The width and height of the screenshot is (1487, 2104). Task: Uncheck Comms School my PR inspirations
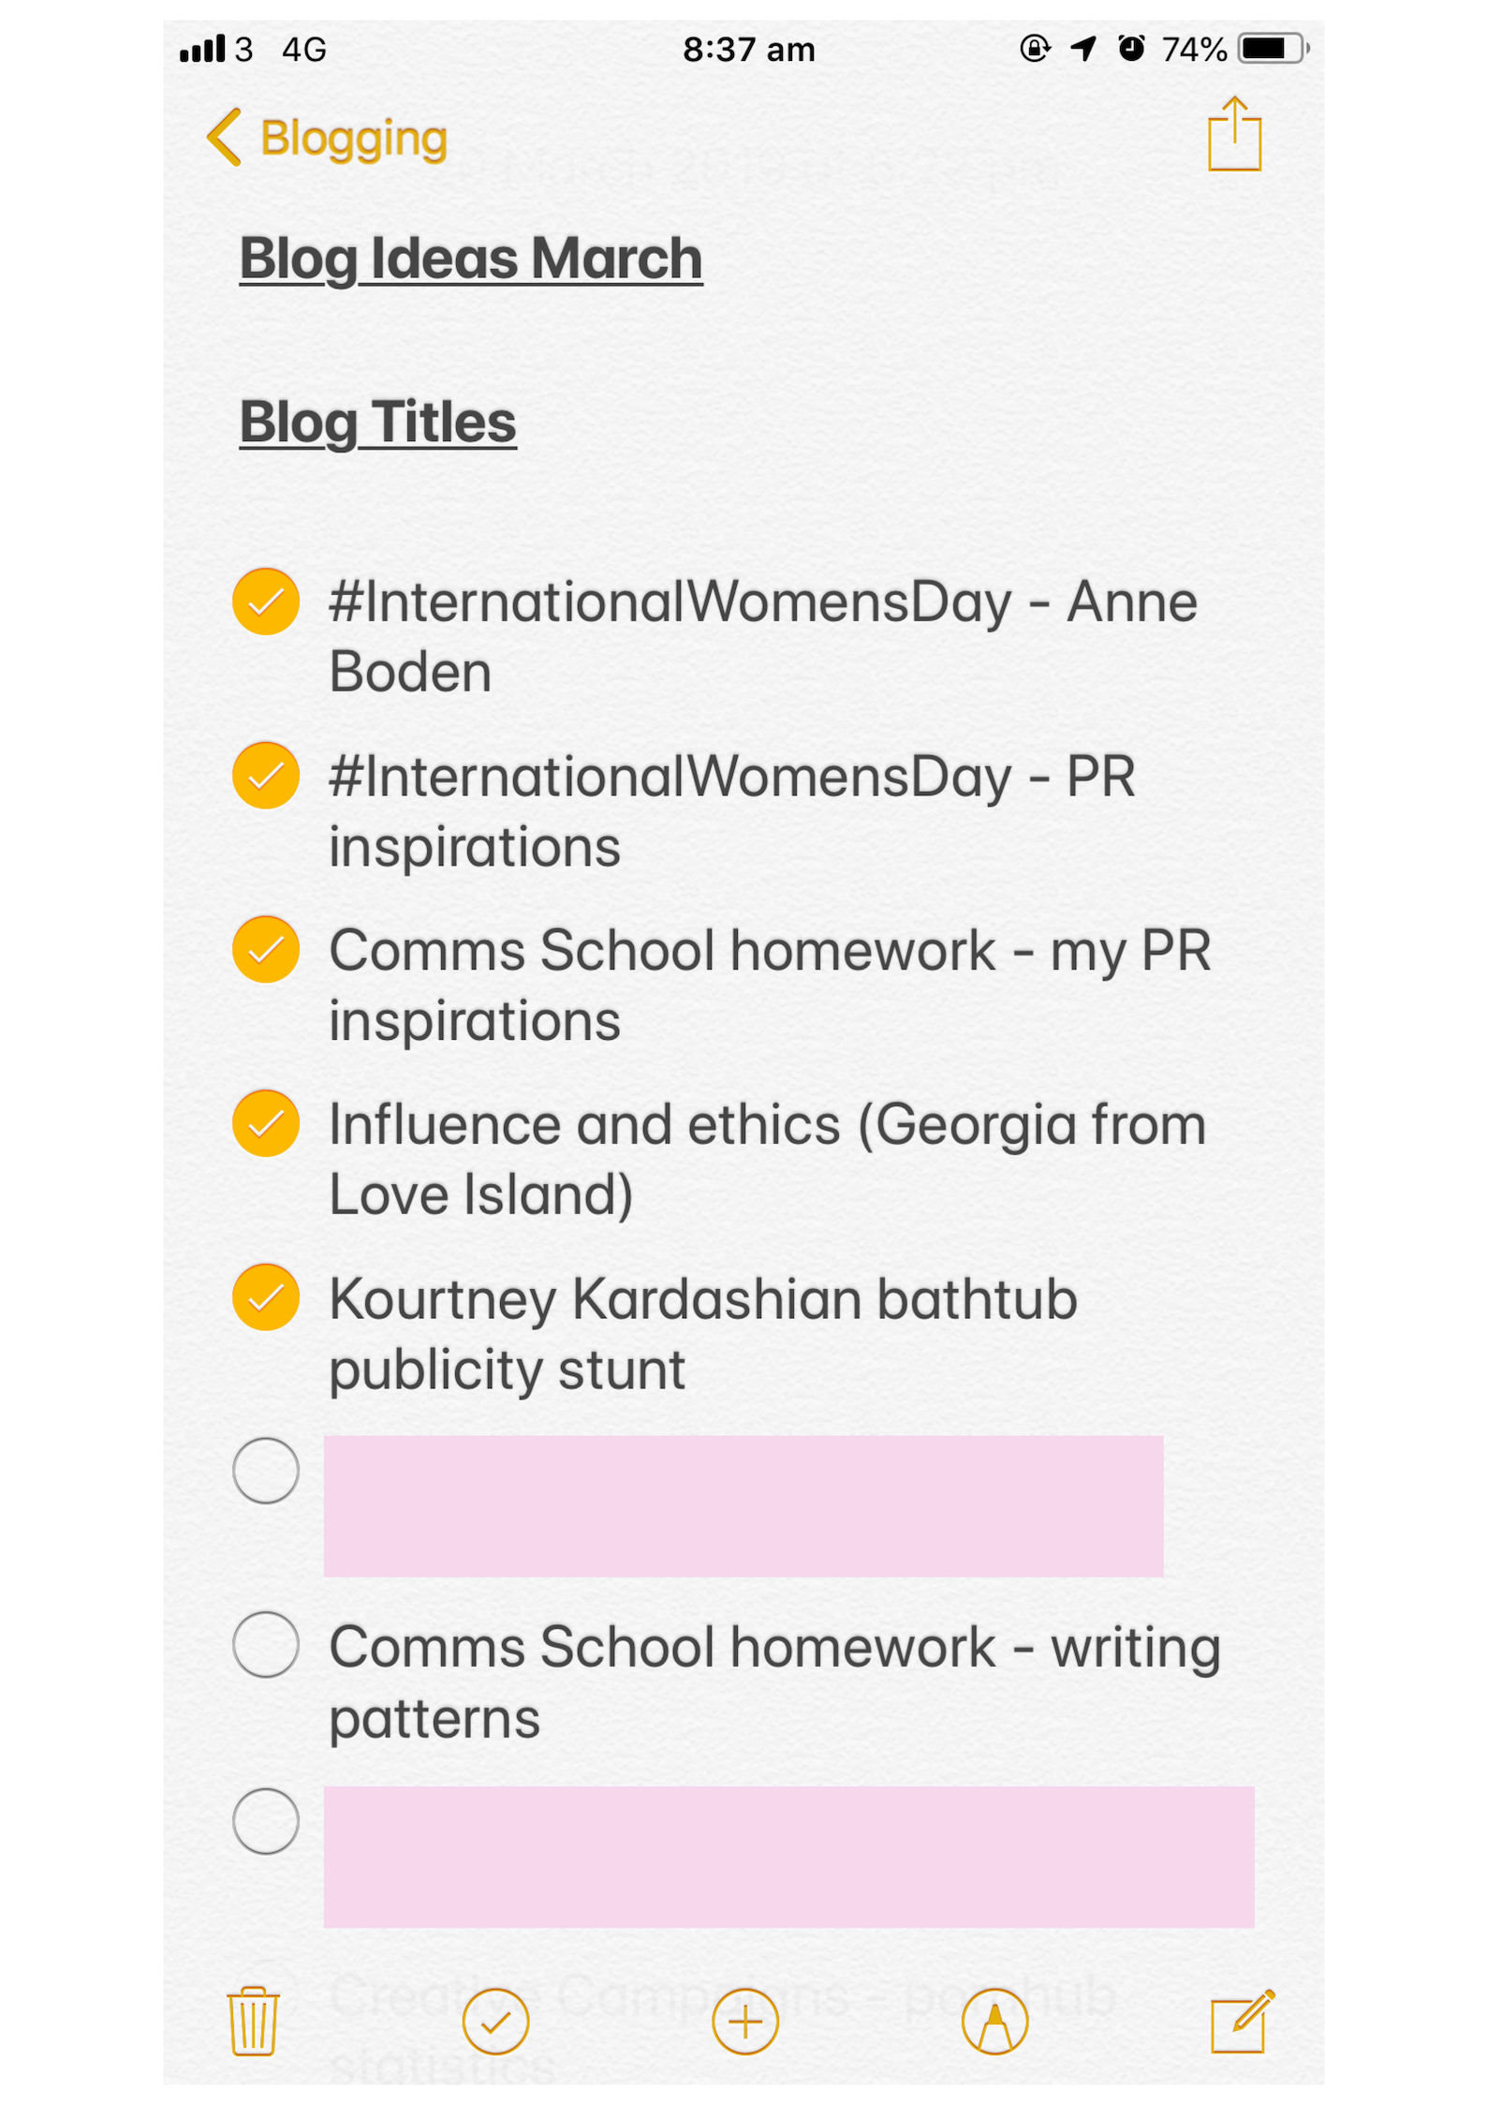266,949
